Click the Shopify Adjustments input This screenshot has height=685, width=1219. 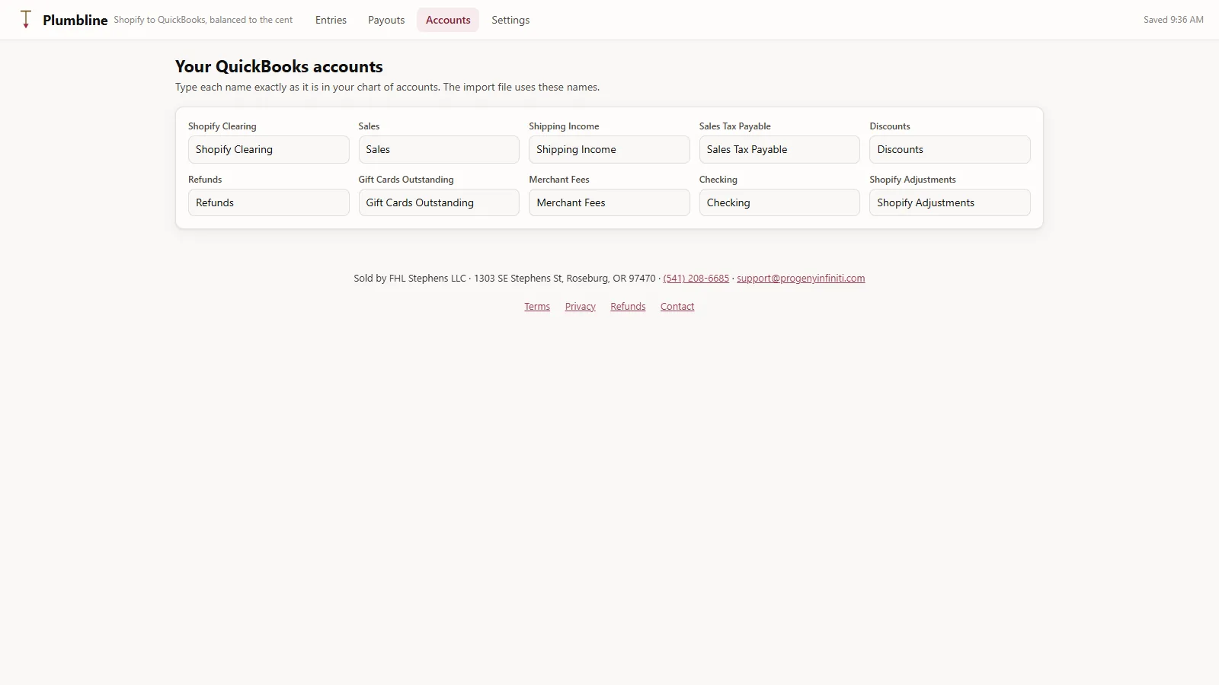(x=950, y=202)
